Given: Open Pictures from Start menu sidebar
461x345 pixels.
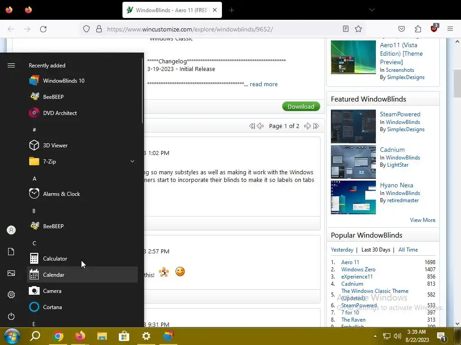Looking at the screenshot, I should coord(11,273).
